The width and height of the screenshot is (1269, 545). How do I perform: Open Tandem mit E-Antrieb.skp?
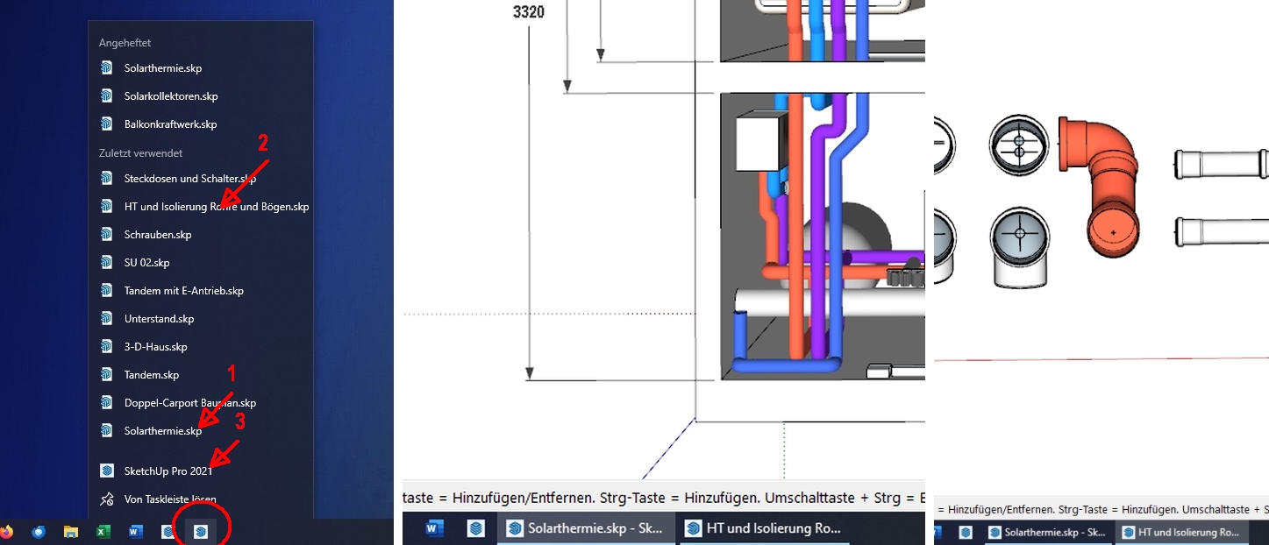coord(201,290)
